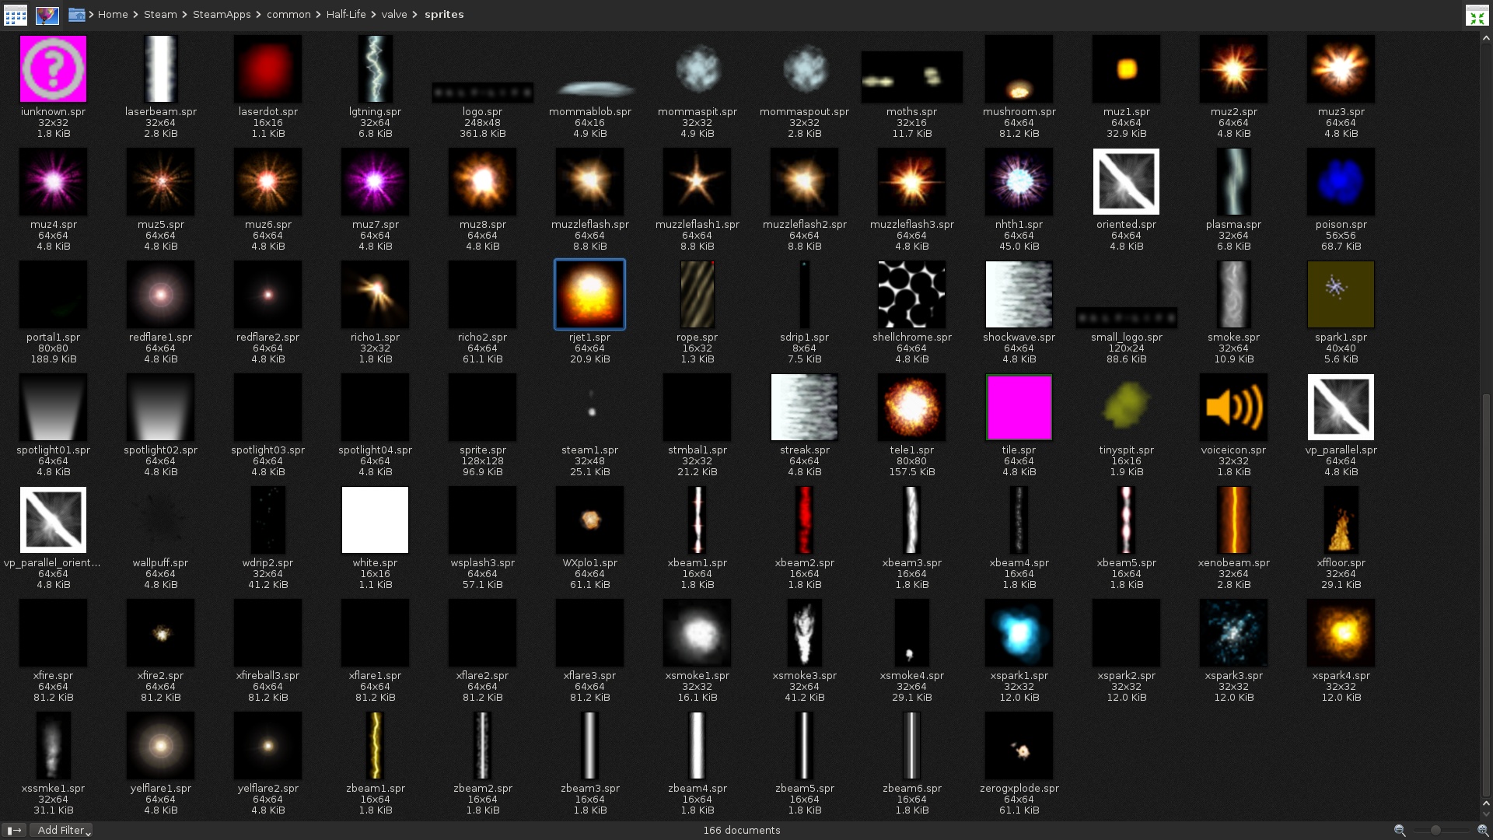Click the small_logo.spr file name
The image size is (1493, 840).
tap(1126, 338)
